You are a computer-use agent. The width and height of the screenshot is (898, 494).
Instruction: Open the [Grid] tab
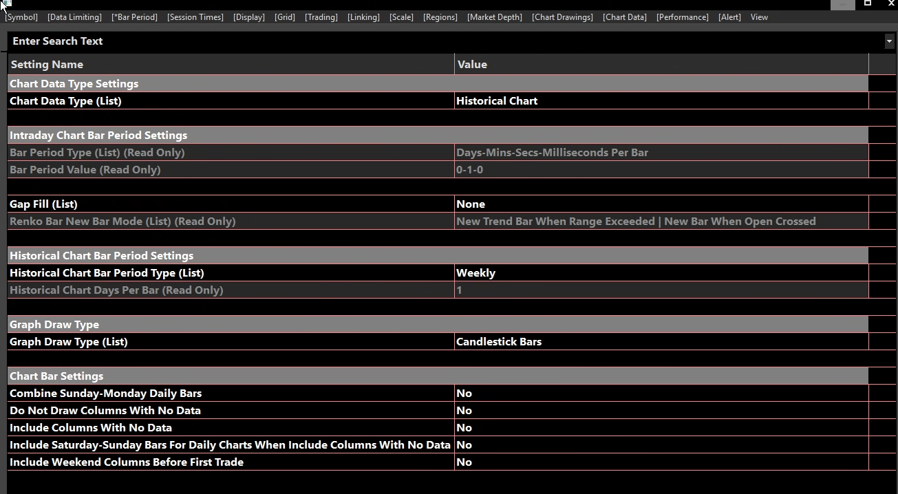(x=285, y=17)
